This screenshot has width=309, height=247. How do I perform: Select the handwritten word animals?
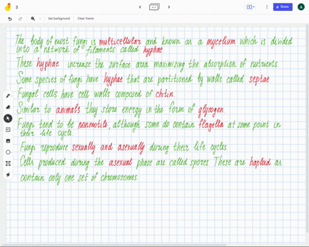click(68, 109)
